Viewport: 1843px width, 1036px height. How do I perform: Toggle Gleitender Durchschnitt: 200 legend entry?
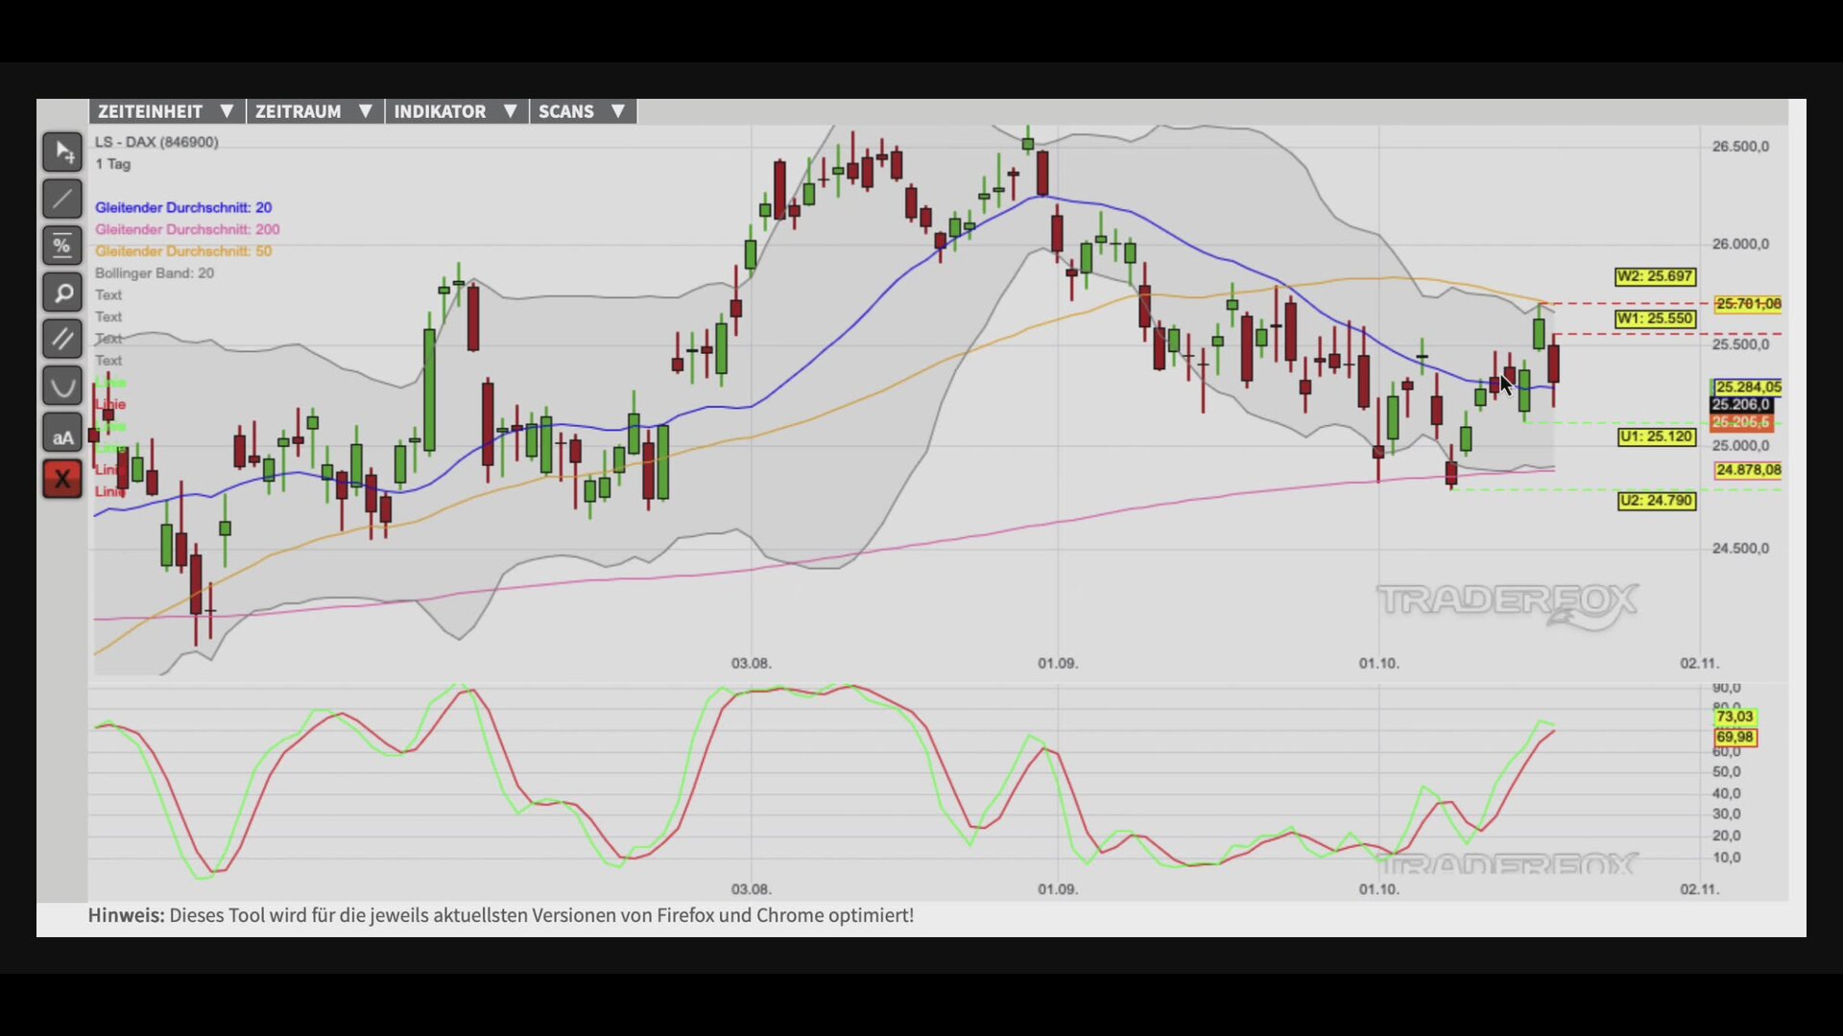pos(187,229)
